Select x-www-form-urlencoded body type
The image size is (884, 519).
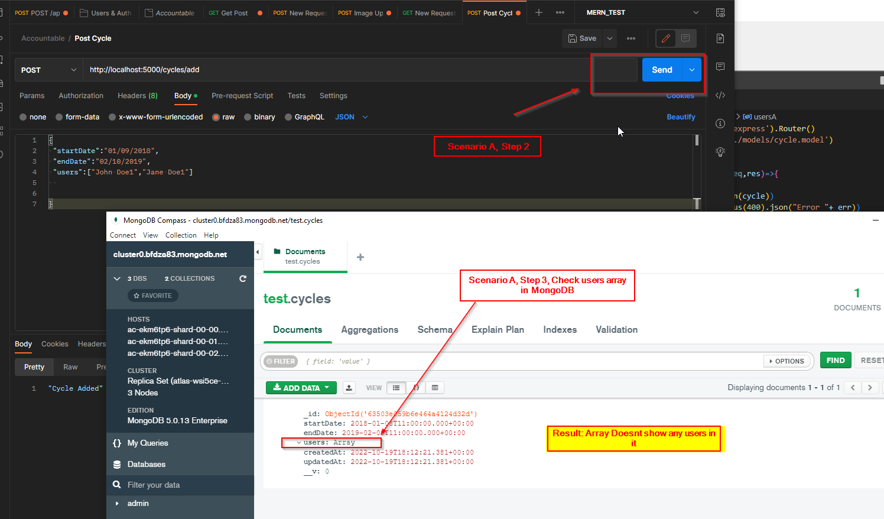coord(112,117)
